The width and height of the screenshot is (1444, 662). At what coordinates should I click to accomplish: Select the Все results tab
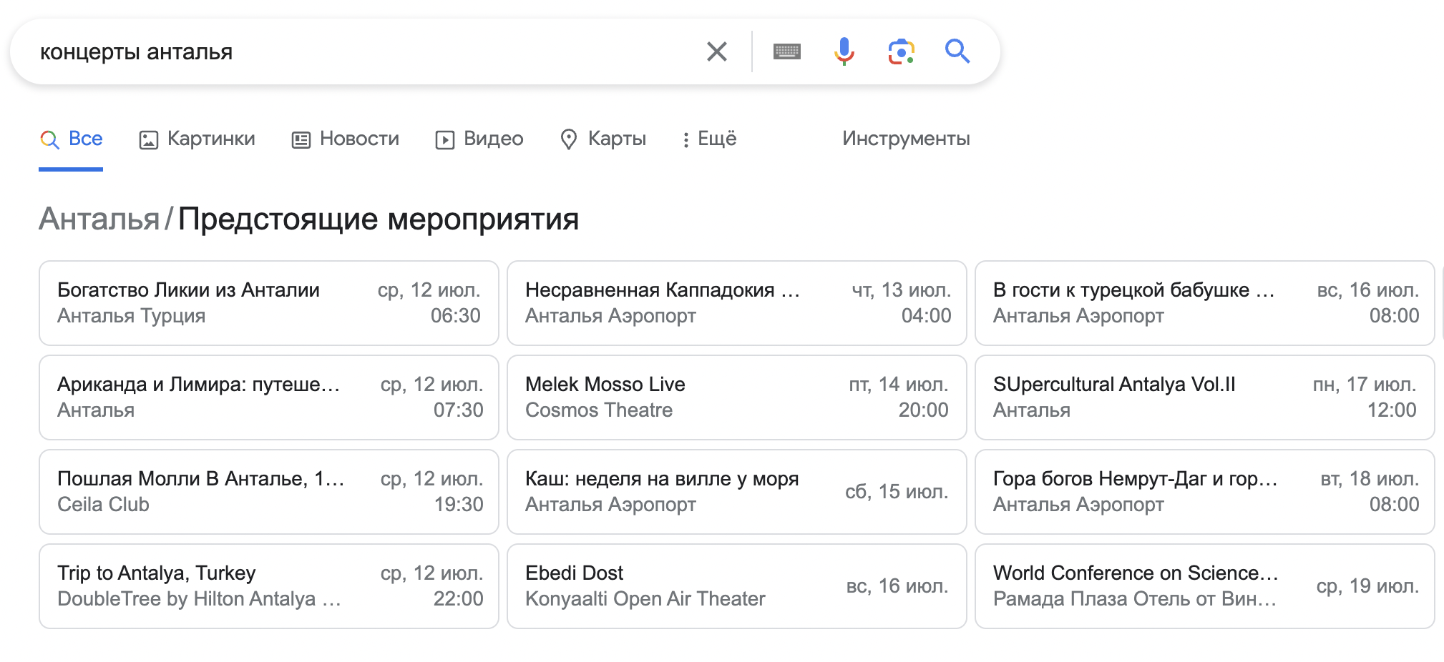[x=72, y=139]
